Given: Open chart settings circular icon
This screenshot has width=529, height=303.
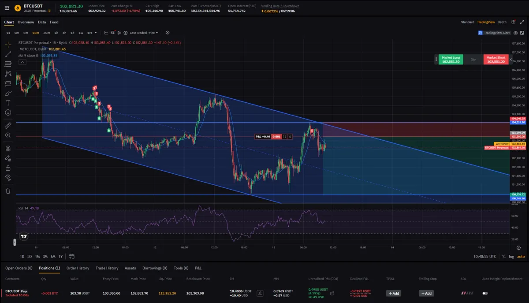Looking at the screenshot, I should point(126,33).
